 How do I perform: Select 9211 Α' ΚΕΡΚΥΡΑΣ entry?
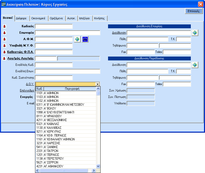coord(66,132)
